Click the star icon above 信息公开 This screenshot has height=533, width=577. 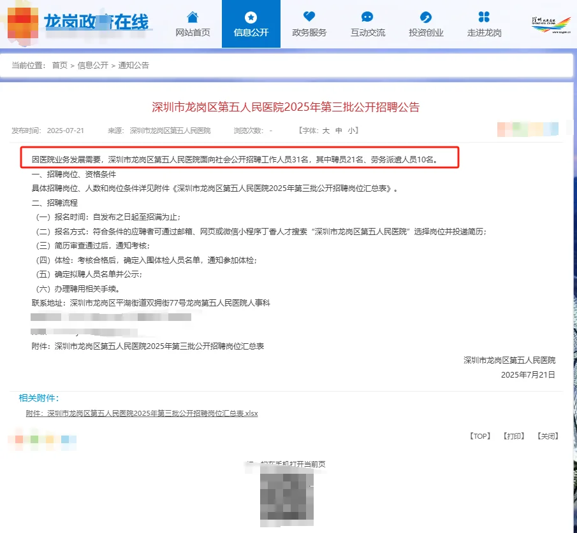[251, 17]
